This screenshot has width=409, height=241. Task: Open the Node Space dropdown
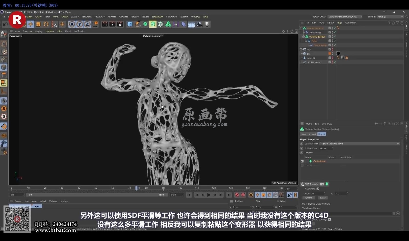[x=345, y=17]
